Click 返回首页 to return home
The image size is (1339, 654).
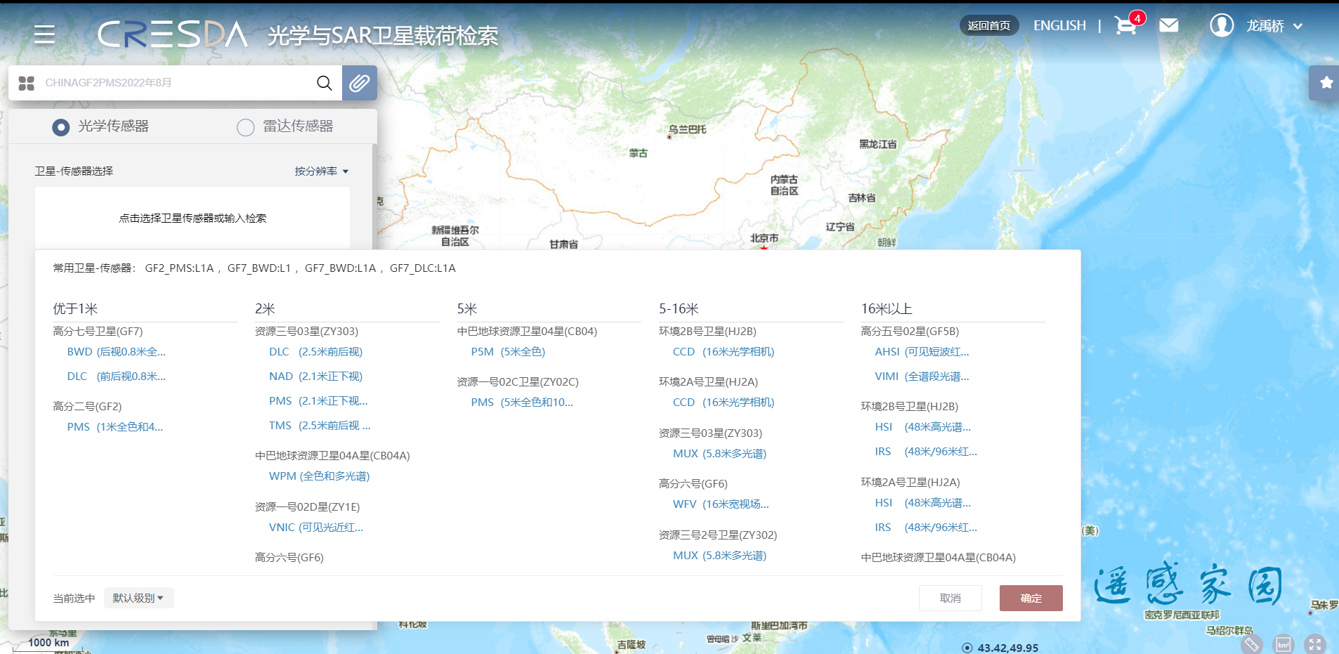pyautogui.click(x=989, y=25)
